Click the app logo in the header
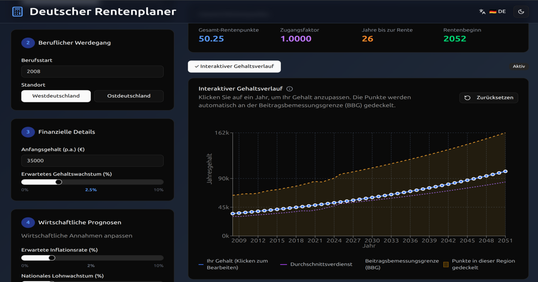Viewport: 538px width, 282px height. click(17, 11)
